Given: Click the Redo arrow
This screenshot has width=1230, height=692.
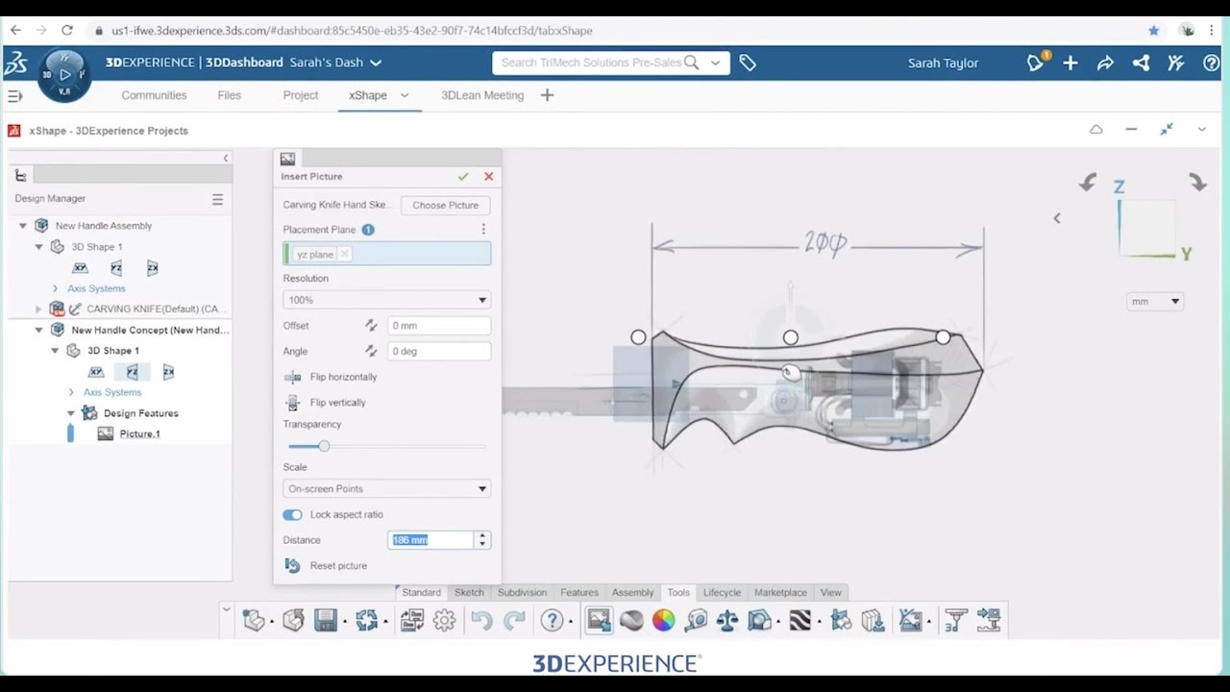Looking at the screenshot, I should [515, 621].
